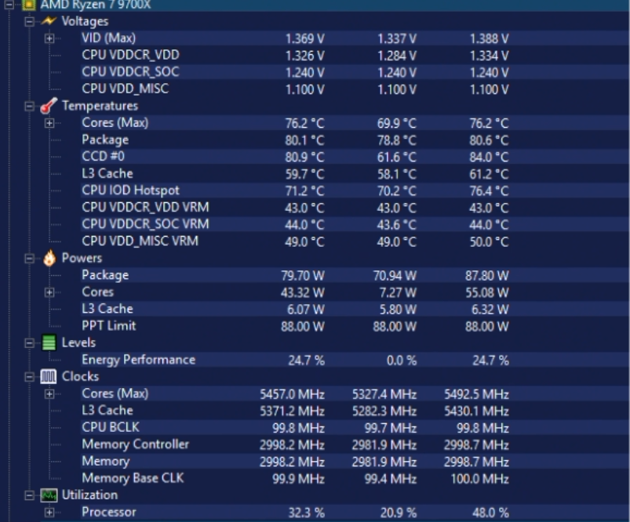Select the Package temperature row label
Viewport: 630px width, 522px height.
point(105,140)
